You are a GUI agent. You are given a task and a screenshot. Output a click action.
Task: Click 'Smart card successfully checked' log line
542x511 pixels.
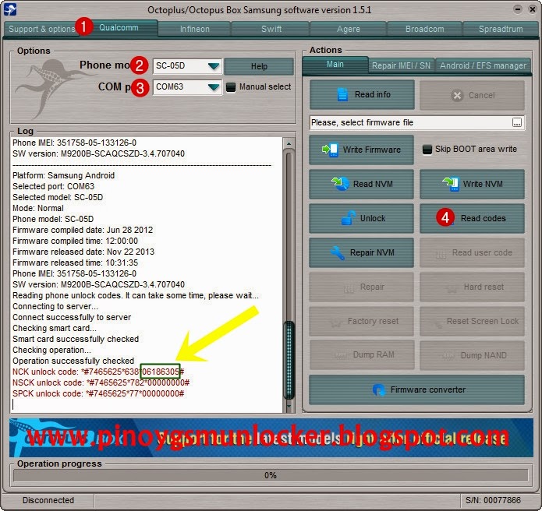pos(76,339)
